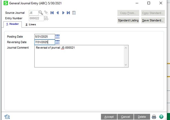Click the next Entry Number icon

46,19
